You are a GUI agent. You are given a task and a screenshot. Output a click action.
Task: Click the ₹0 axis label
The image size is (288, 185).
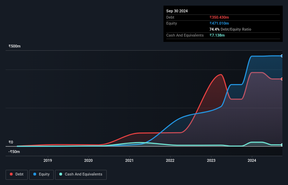tap(11, 142)
